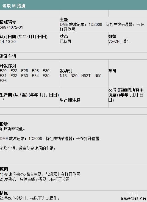147x202 pixels.
Task: Click the organization value V5-CN, 轿车
Action: coord(119,41)
